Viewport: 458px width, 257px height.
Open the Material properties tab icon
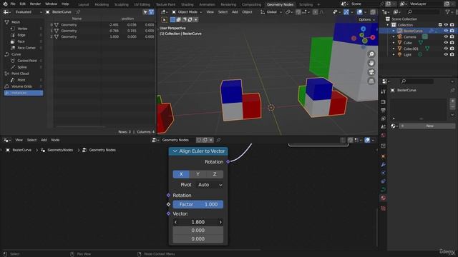[x=384, y=198]
